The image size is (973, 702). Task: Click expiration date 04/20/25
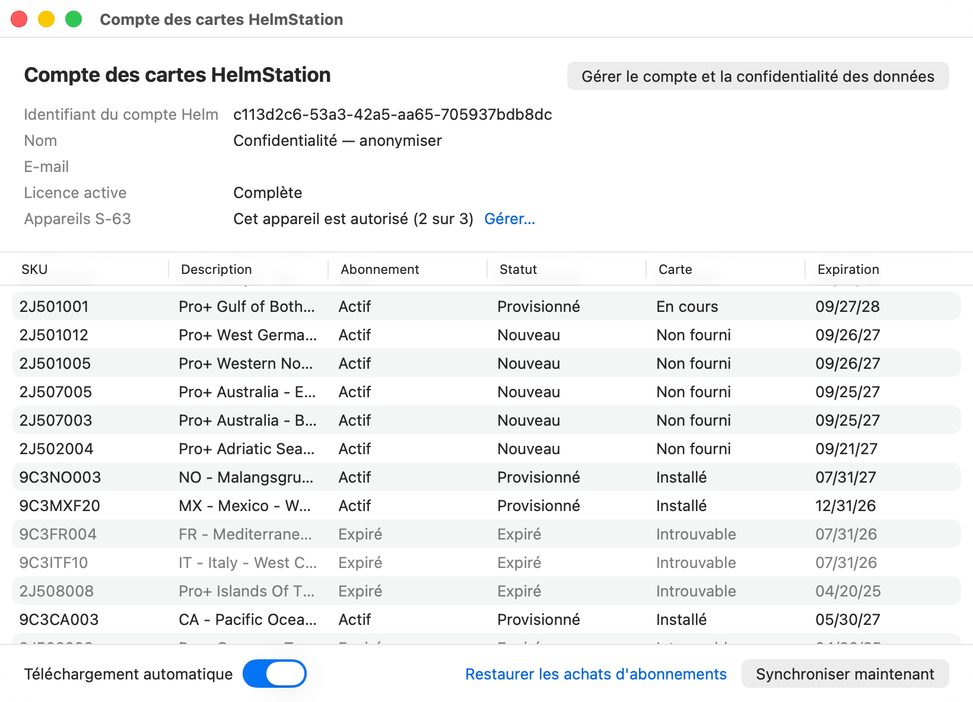coord(848,591)
